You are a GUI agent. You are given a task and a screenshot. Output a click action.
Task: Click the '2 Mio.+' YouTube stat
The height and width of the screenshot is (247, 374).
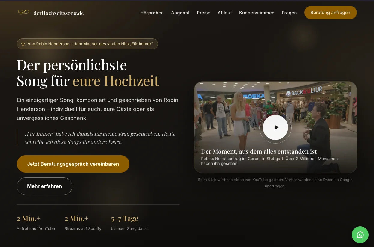pyautogui.click(x=29, y=218)
